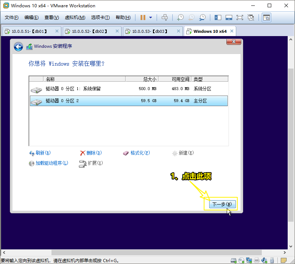This screenshot has height=264, width=295.
Task: Toggle the library sidebar view icon
Action: 218,18
